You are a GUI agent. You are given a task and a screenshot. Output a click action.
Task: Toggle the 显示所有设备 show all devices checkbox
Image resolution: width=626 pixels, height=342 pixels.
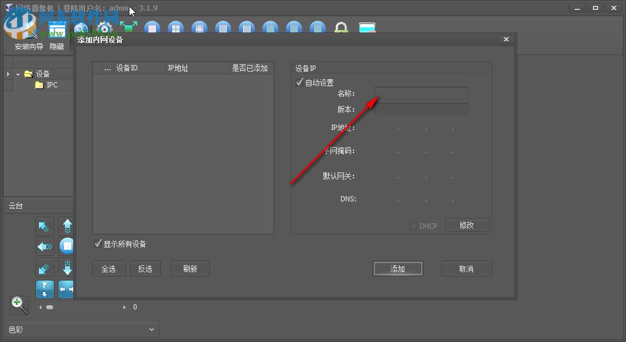tap(98, 243)
